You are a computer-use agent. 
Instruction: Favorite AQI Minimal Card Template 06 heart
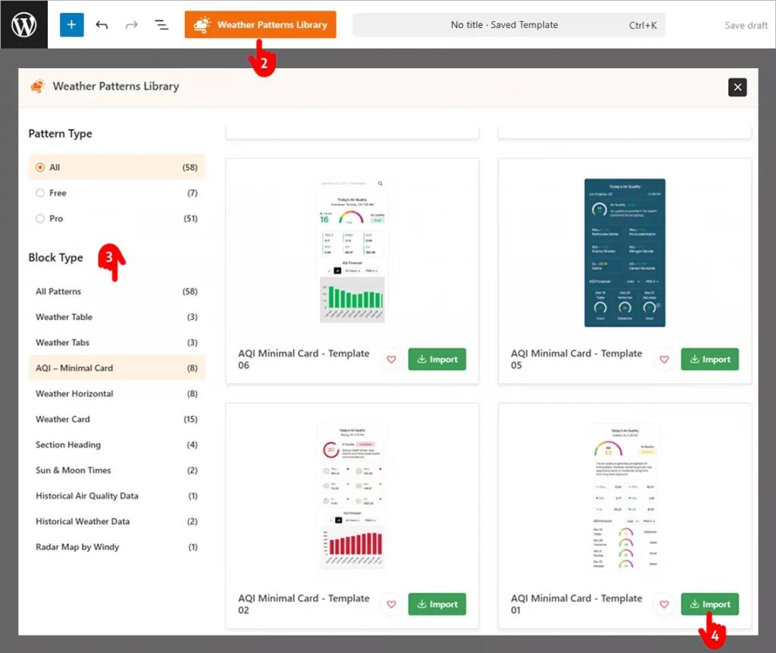tap(392, 359)
